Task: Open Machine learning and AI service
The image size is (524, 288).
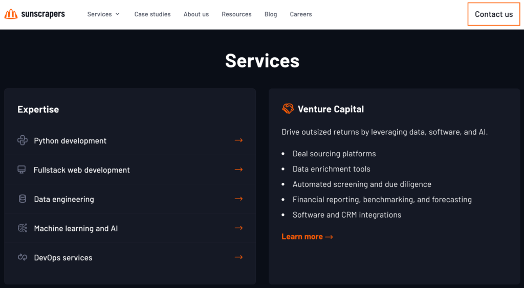Action: pos(130,228)
